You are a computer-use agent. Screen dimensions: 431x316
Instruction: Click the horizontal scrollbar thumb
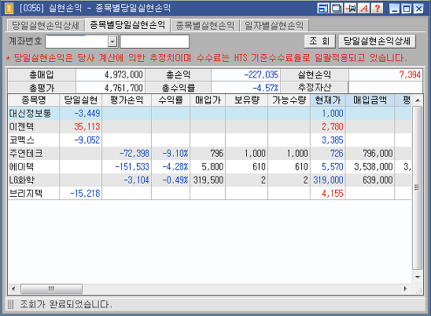(51, 289)
